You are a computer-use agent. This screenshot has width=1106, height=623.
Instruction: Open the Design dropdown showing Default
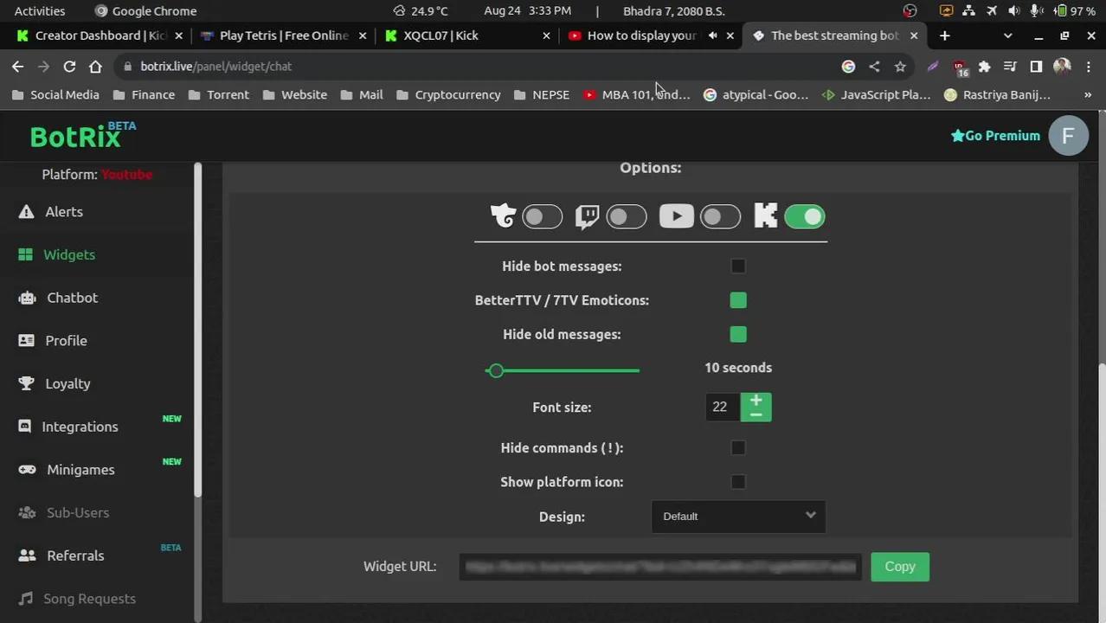tap(738, 517)
